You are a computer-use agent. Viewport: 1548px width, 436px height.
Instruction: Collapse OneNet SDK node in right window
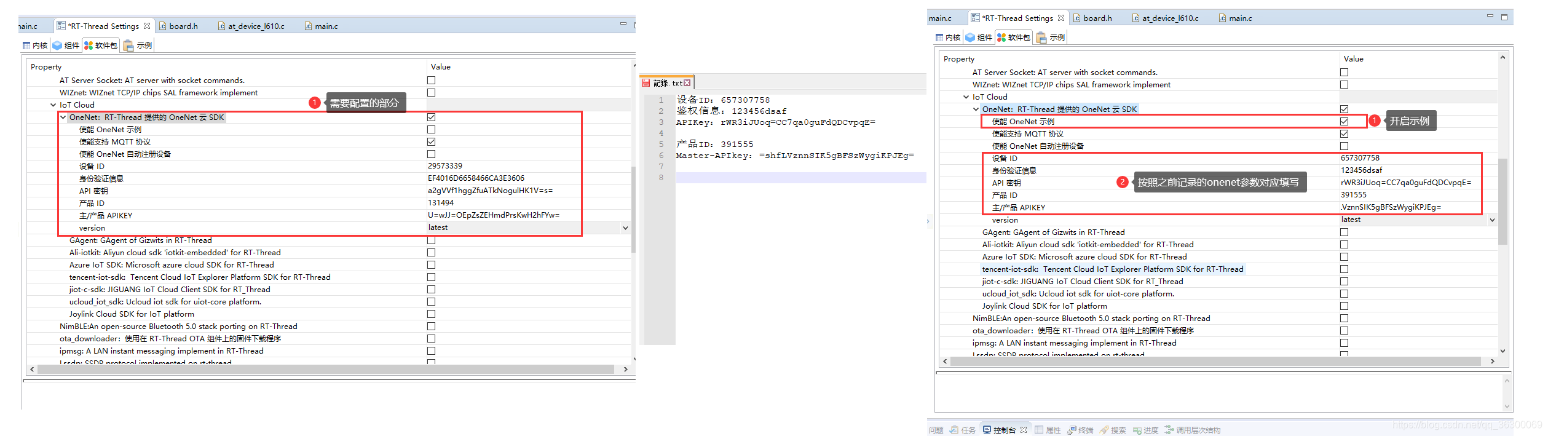pyautogui.click(x=976, y=109)
